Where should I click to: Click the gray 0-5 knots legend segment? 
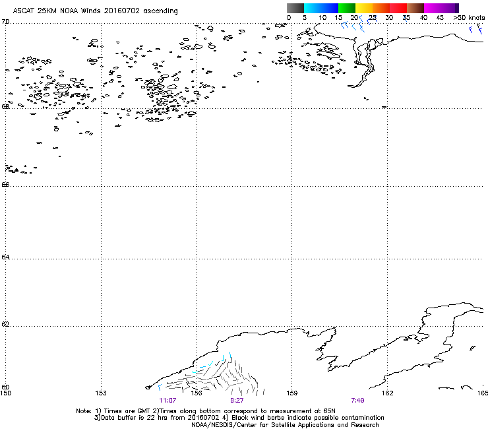(x=295, y=8)
